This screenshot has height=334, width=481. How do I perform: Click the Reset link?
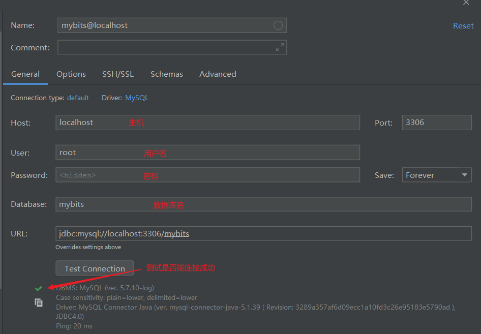[x=463, y=25]
